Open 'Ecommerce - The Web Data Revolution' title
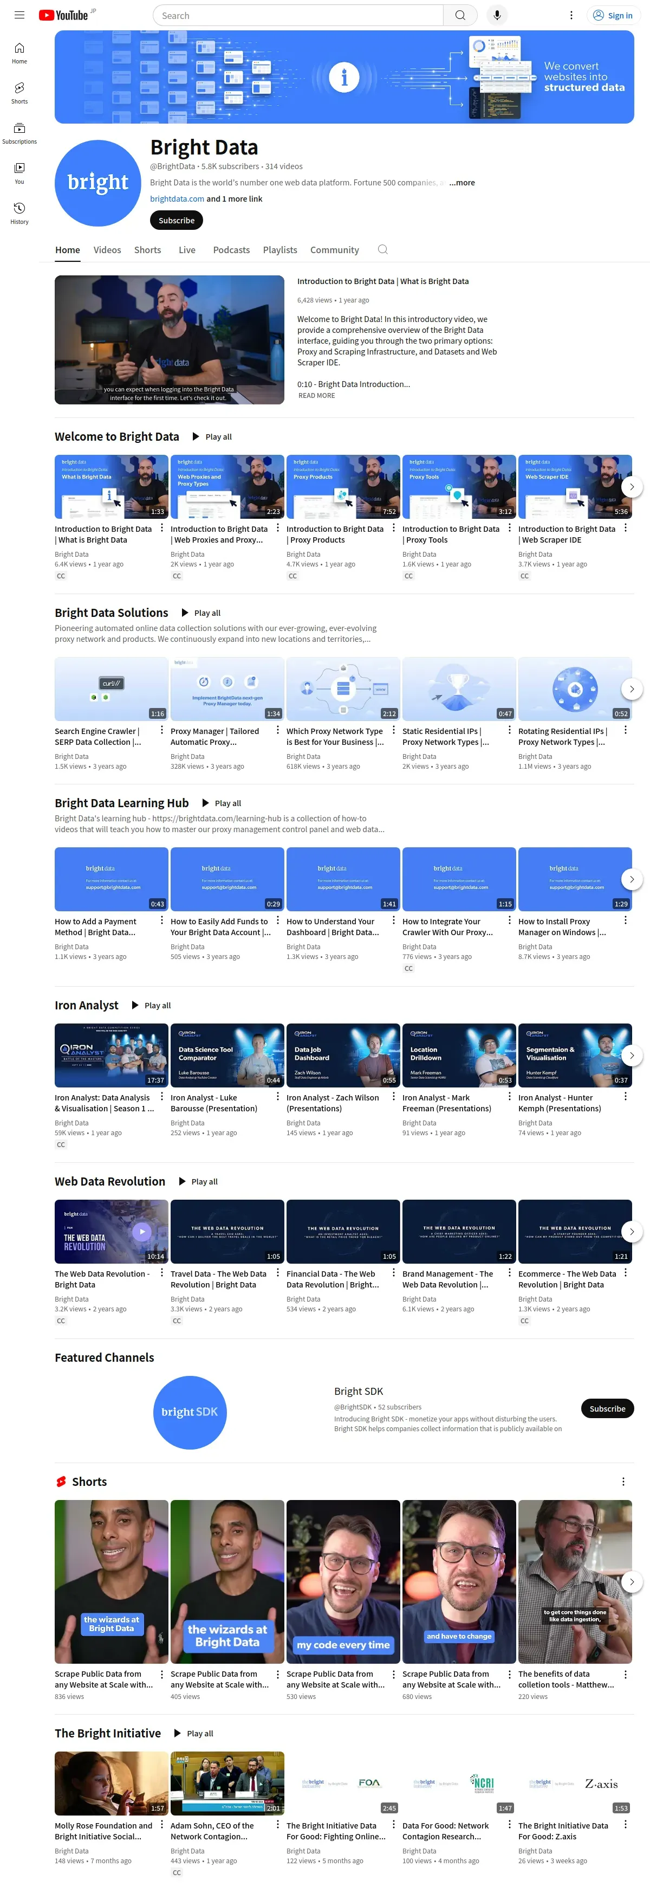 pos(567,1279)
